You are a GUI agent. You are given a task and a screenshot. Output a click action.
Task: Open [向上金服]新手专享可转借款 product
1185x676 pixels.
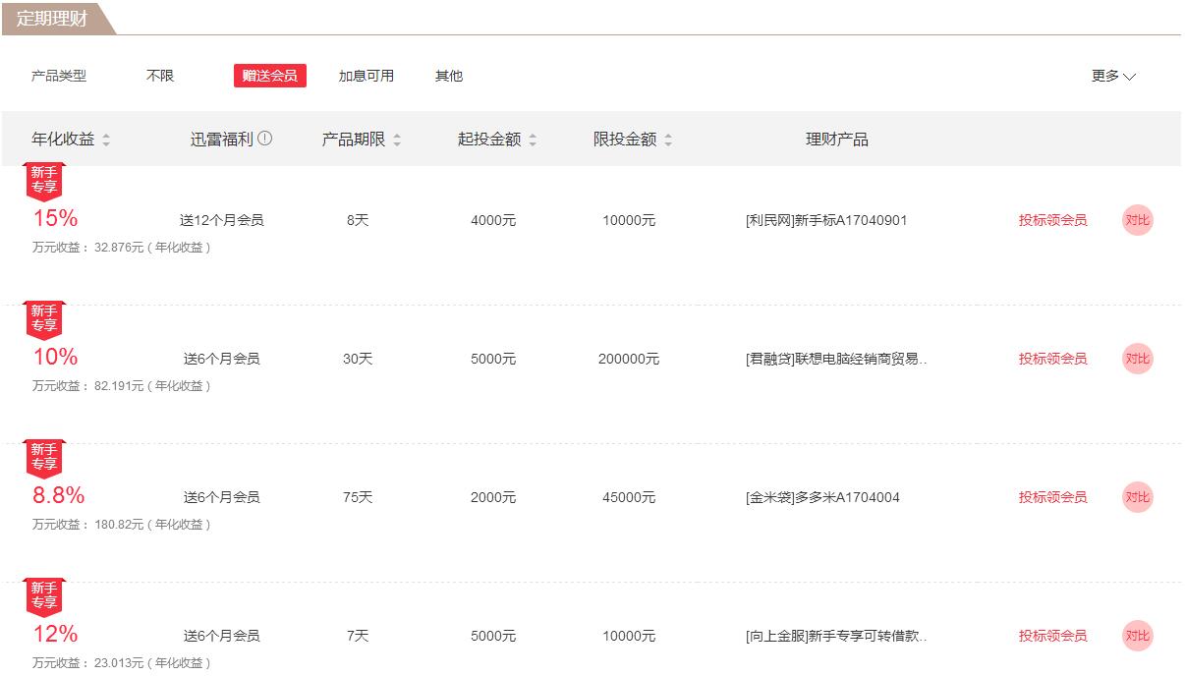pyautogui.click(x=836, y=636)
